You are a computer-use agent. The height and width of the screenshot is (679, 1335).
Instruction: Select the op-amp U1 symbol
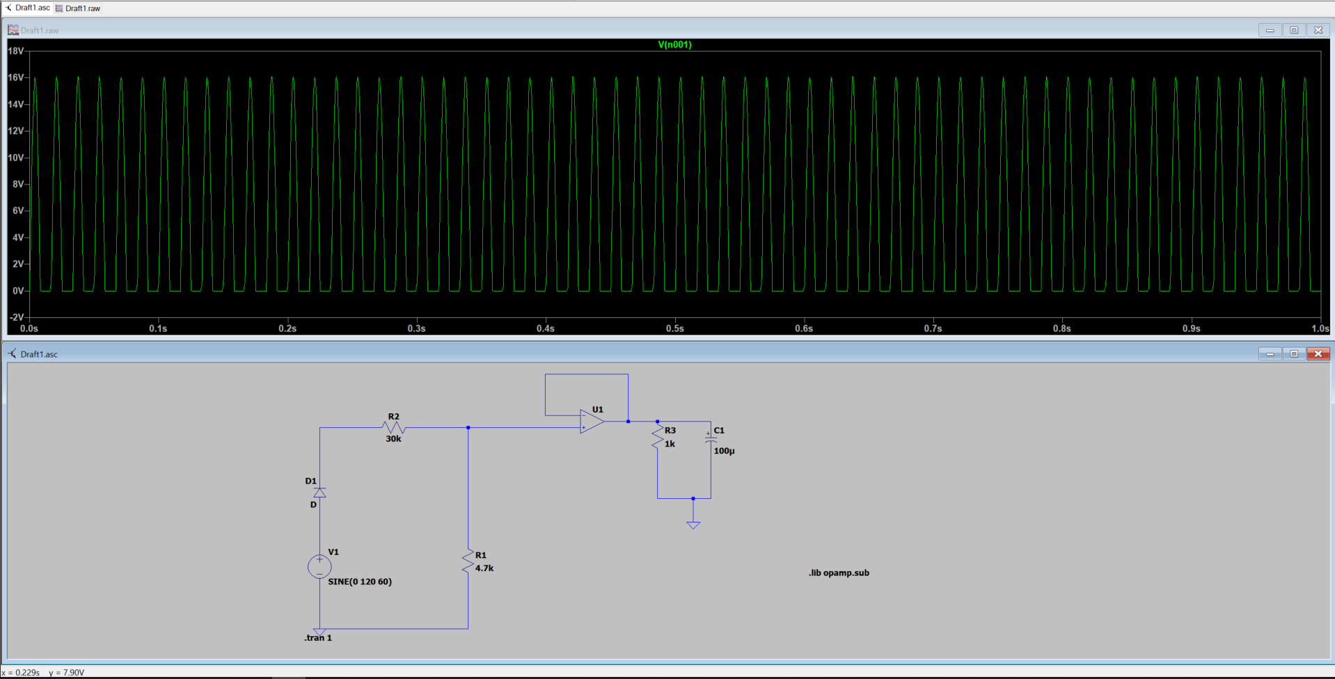[592, 422]
